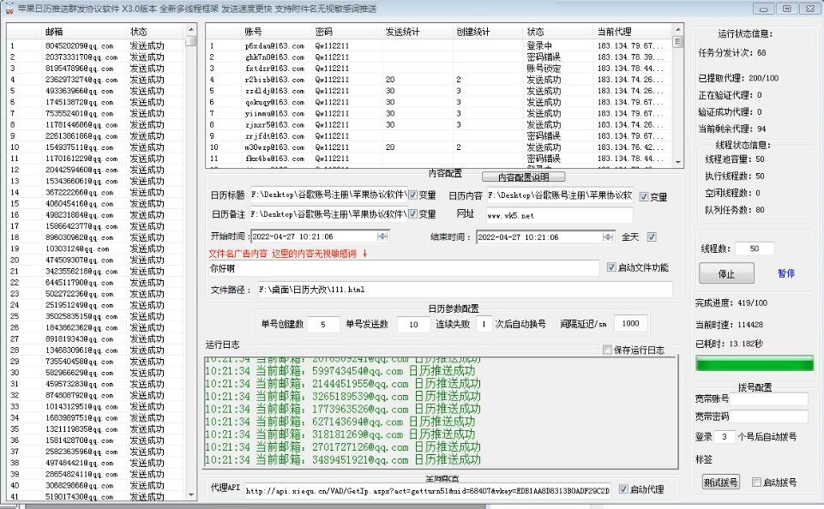The width and height of the screenshot is (824, 509).
Task: Uncheck the 全天 all-day checkbox
Action: tap(651, 237)
